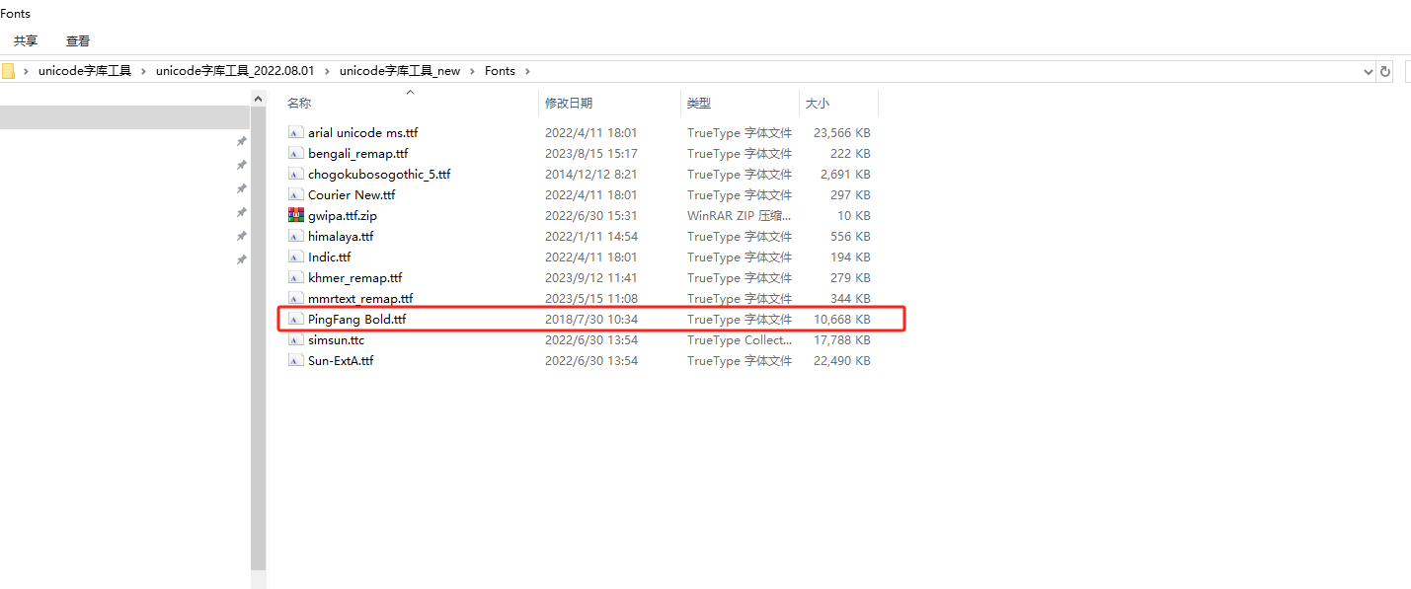The width and height of the screenshot is (1411, 589).
Task: Go to unicode字库工具 breadcrumb folder
Action: click(85, 71)
